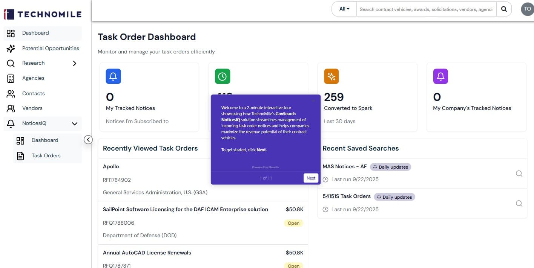534x268 pixels.
Task: Click the orange Converted to Spark icon
Action: 331,76
